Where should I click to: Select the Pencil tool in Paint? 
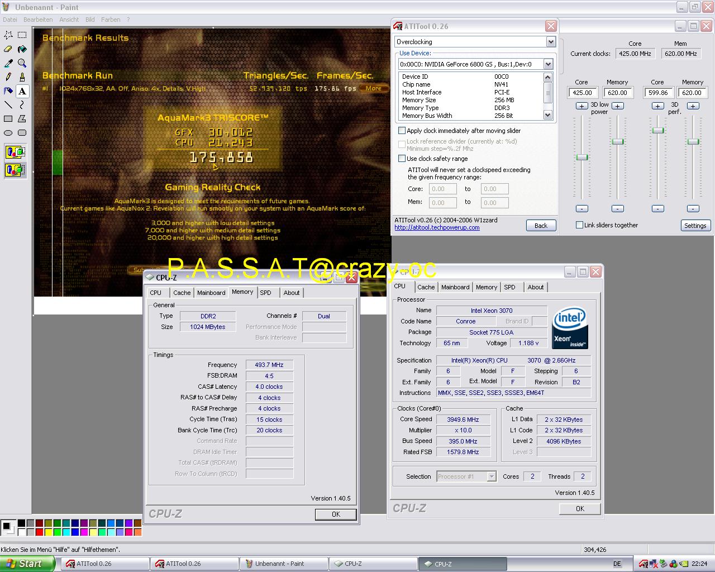(8, 77)
